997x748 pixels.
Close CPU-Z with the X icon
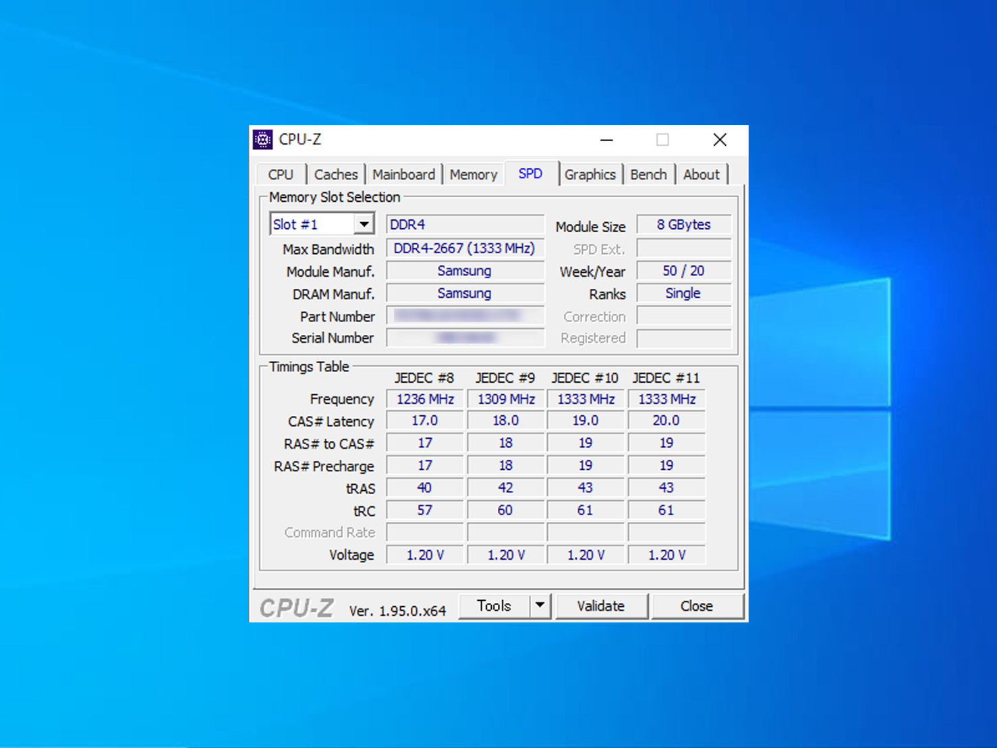(720, 140)
